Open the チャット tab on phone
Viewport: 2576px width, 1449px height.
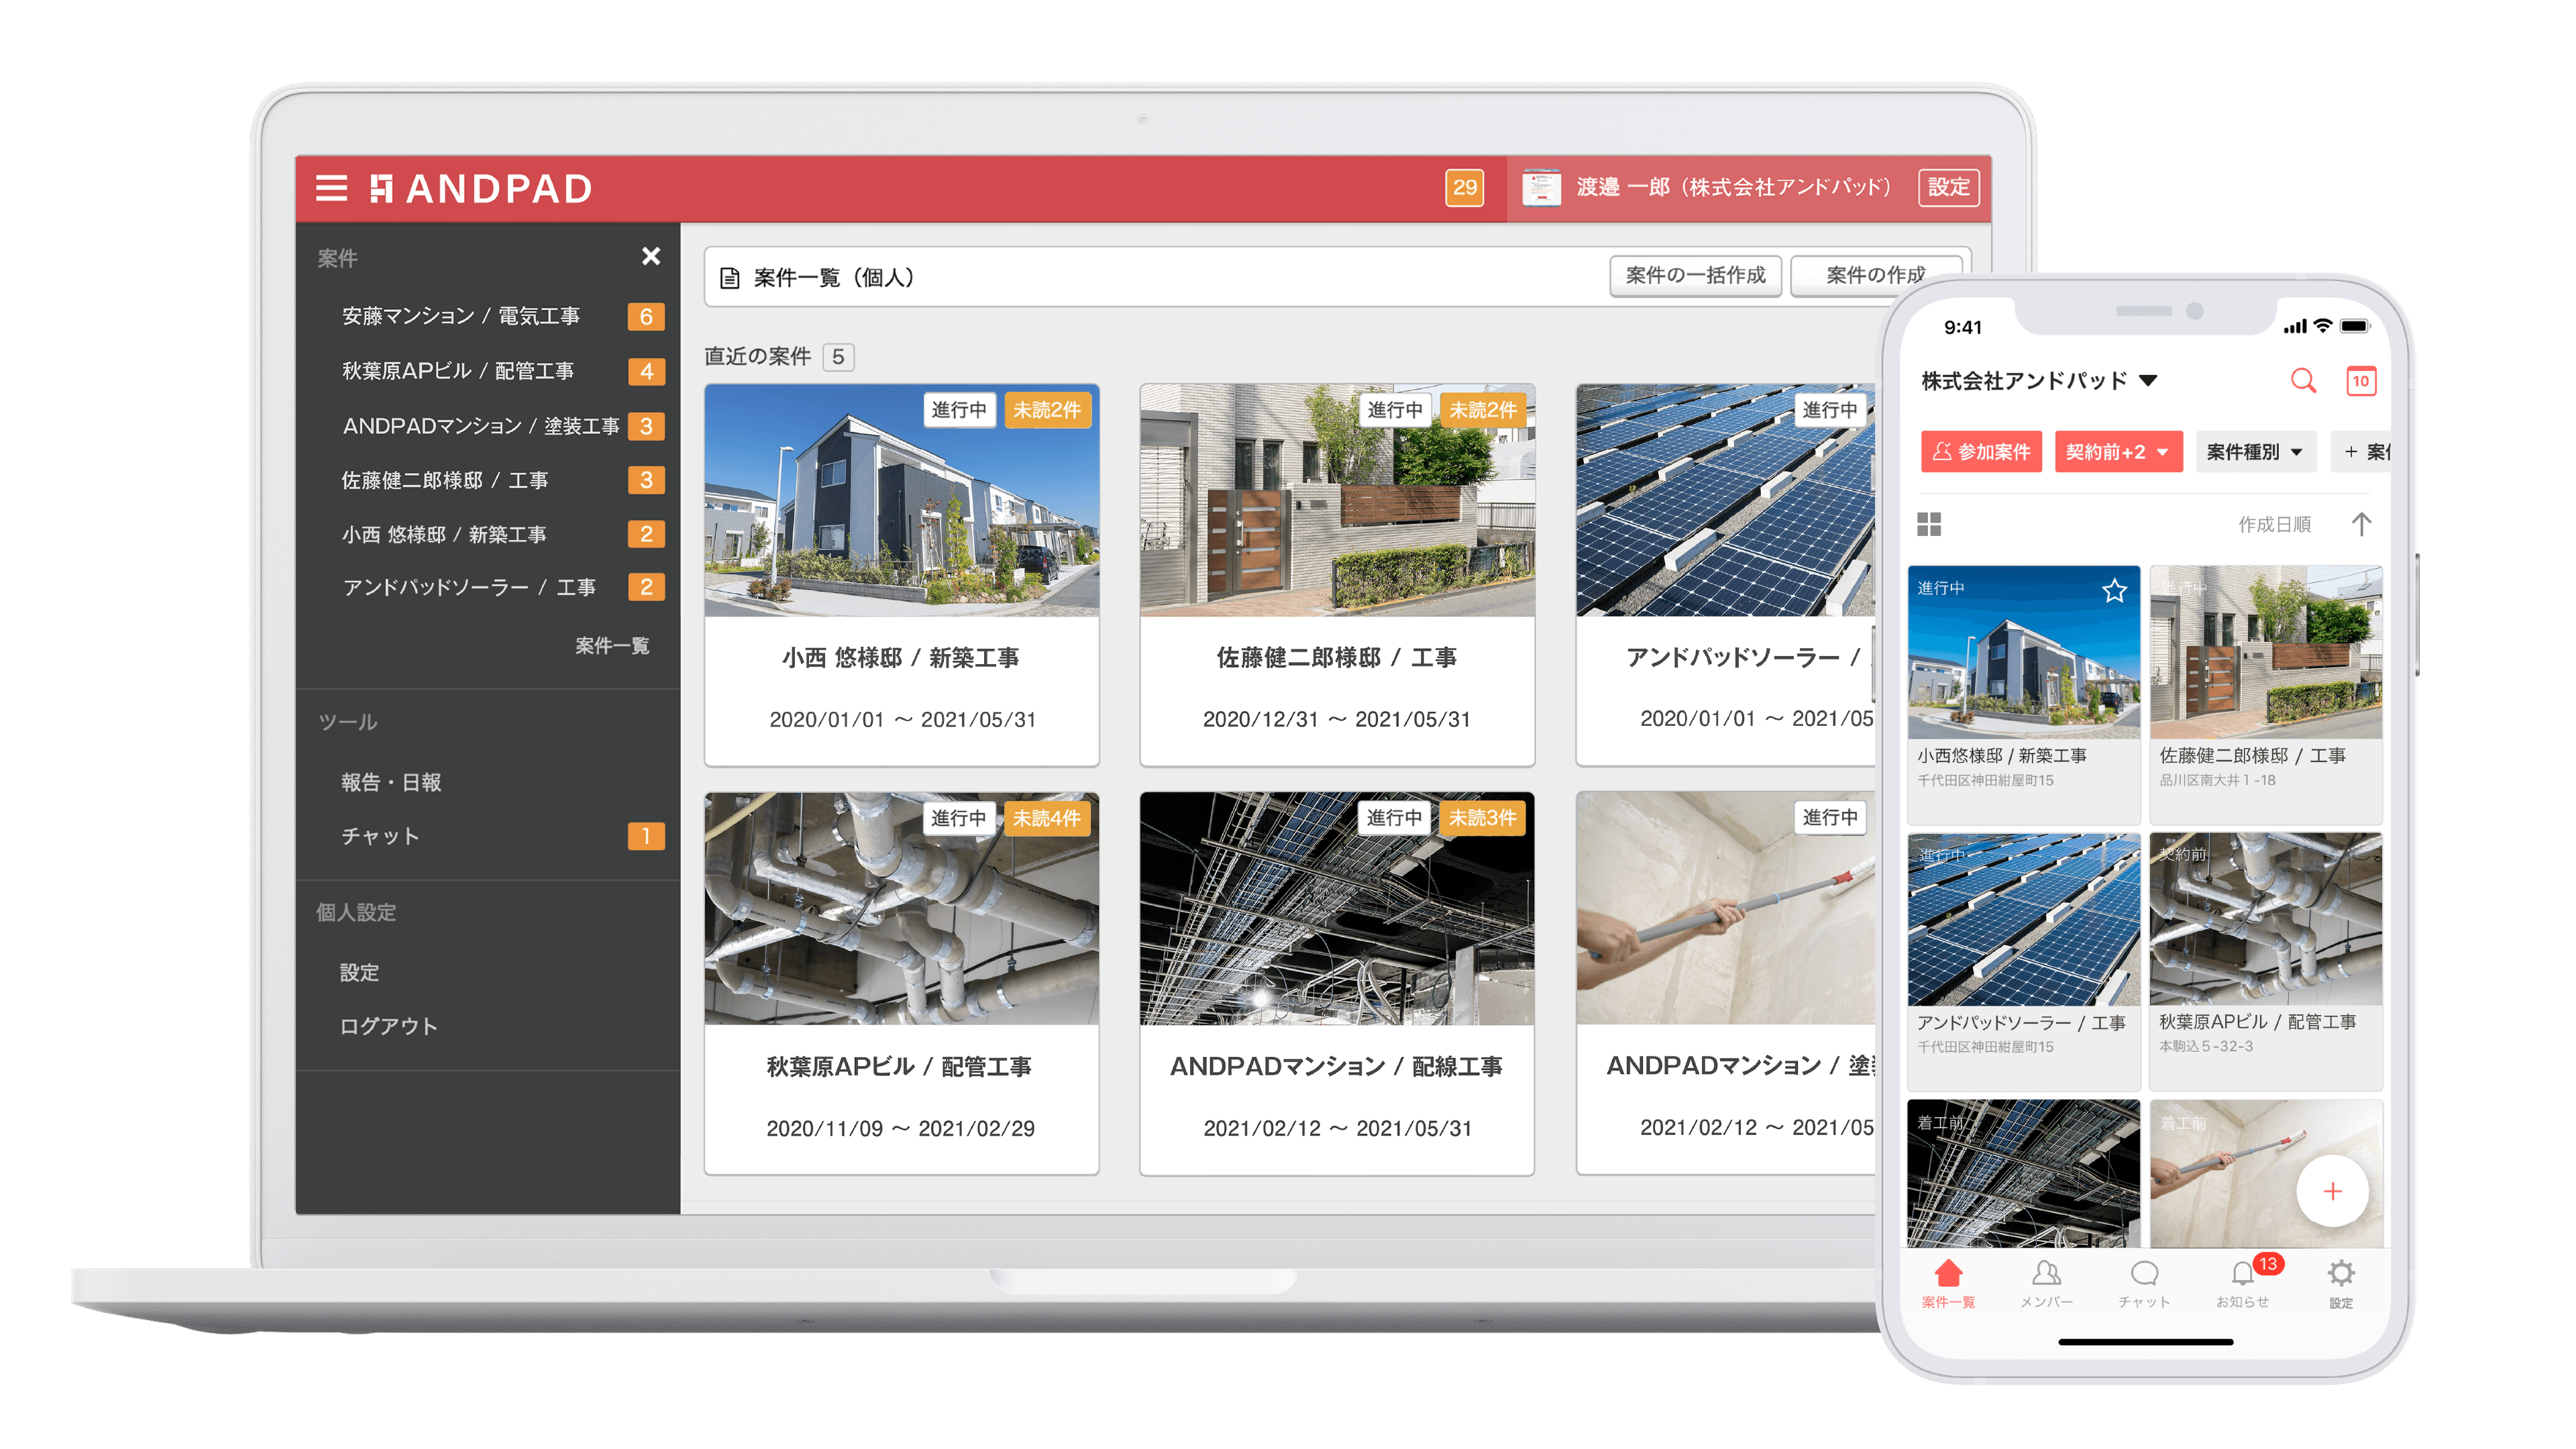2144,1281
